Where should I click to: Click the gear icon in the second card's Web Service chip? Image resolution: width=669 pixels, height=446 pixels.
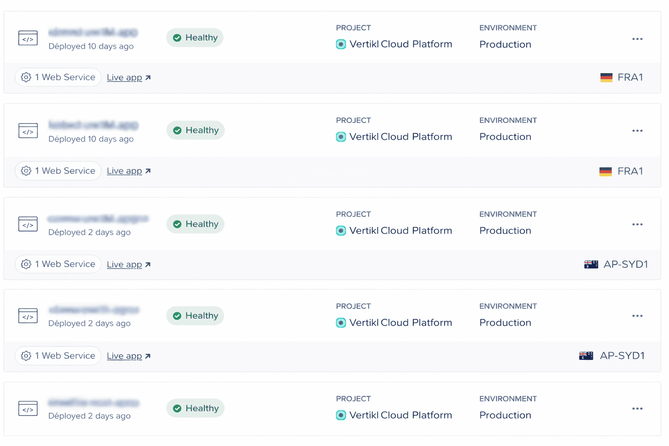26,171
